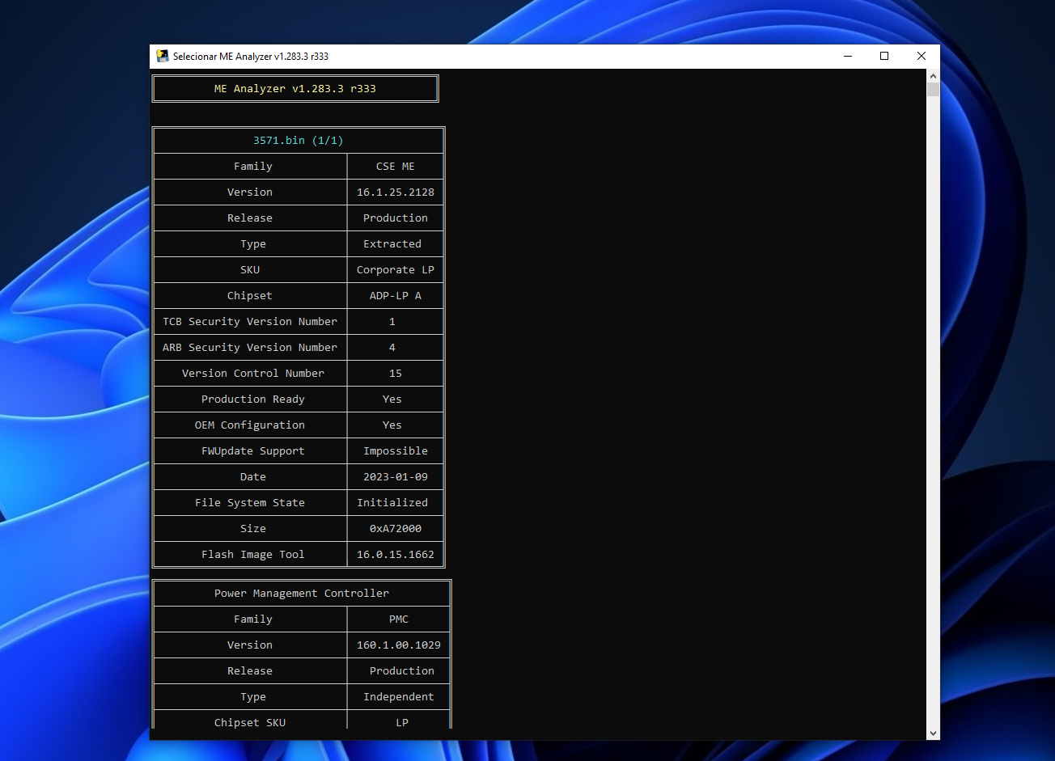Click the scrollbar up arrow
This screenshot has height=761, width=1055.
tap(933, 75)
